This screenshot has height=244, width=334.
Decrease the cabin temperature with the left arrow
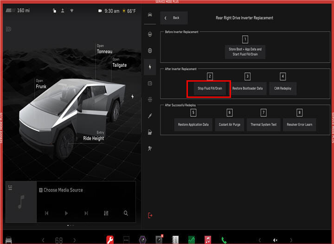[x=43, y=240]
